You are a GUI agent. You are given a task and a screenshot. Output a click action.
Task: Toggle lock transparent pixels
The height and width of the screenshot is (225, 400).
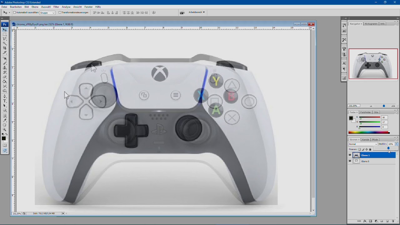tap(359, 149)
